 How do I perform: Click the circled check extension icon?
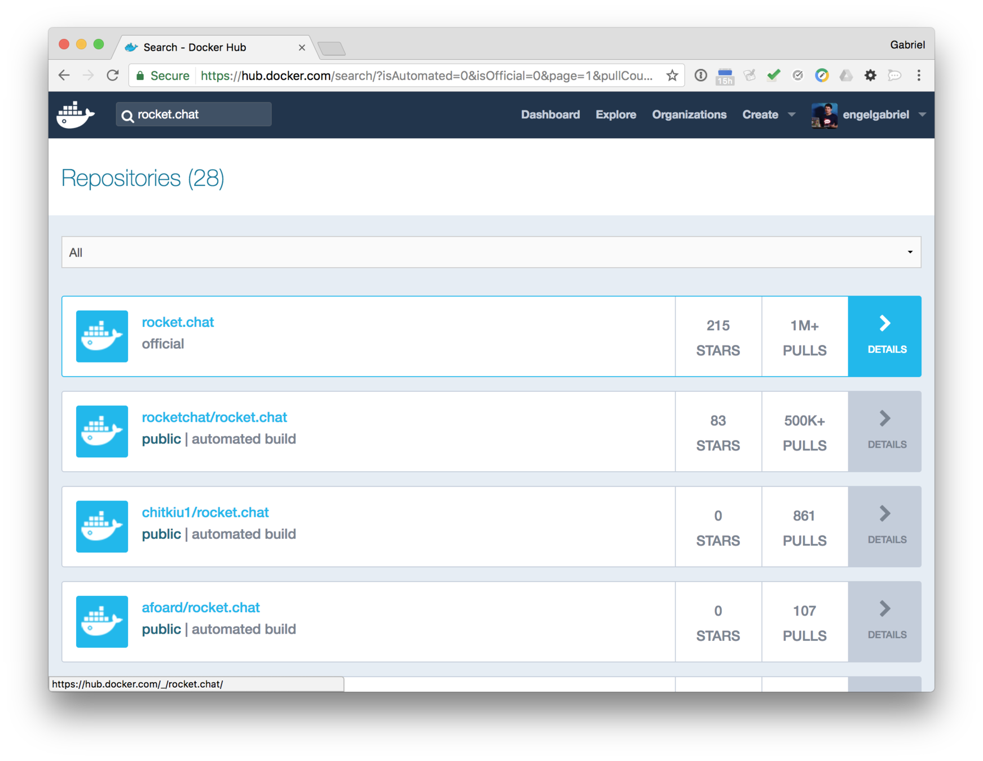tap(797, 76)
